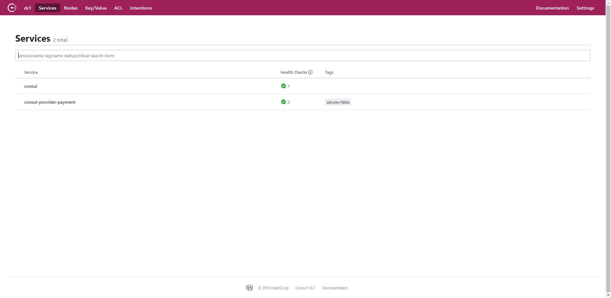The width and height of the screenshot is (611, 298).
Task: Open Settings in the top navigation
Action: [585, 8]
